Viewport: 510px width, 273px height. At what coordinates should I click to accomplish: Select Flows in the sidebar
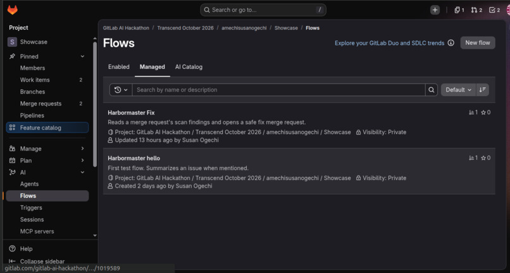tap(47, 196)
